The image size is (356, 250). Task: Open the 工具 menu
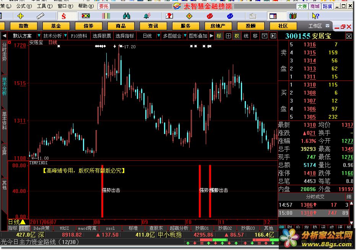(44, 6)
